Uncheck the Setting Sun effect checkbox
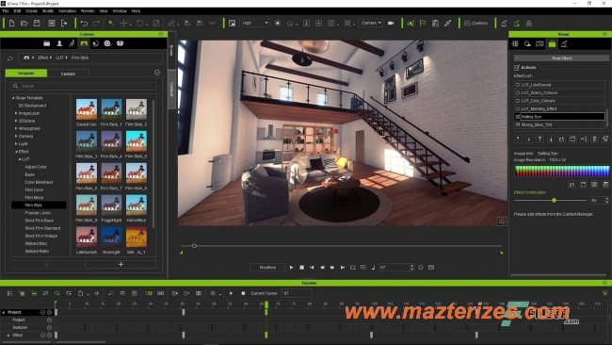612x345 pixels. point(518,117)
